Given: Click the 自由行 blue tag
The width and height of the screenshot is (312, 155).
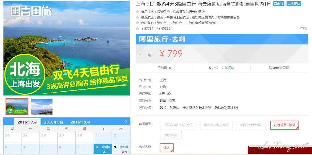Looking at the screenshot, I should coord(279,4).
